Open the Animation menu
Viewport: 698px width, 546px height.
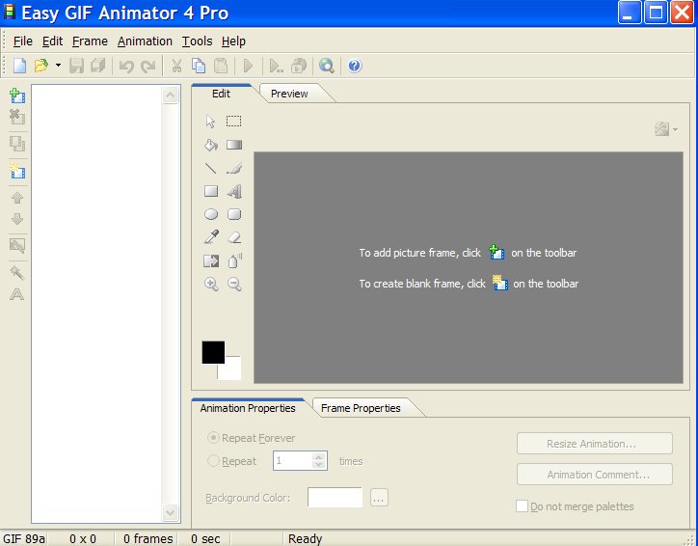(x=145, y=41)
